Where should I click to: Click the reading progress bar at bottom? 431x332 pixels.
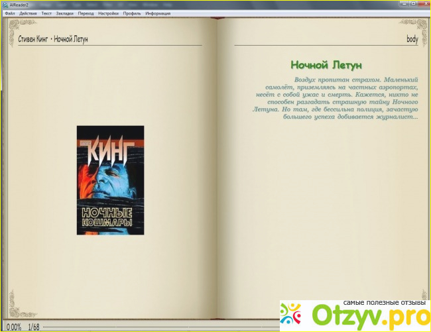(166, 327)
